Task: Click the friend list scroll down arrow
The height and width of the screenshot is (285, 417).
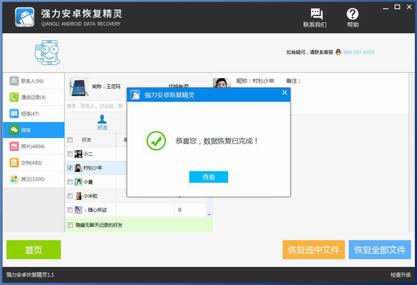Action: click(x=209, y=215)
